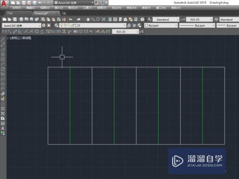Click New in the quick access toolbar

tap(13, 3)
